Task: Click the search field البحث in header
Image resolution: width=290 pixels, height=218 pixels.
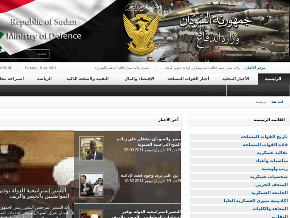Action: [x=24, y=54]
